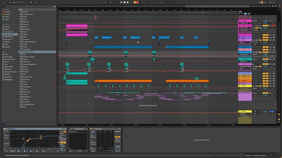
Task: Click the EQ Eight device title bar
Action: pyautogui.click(x=35, y=129)
